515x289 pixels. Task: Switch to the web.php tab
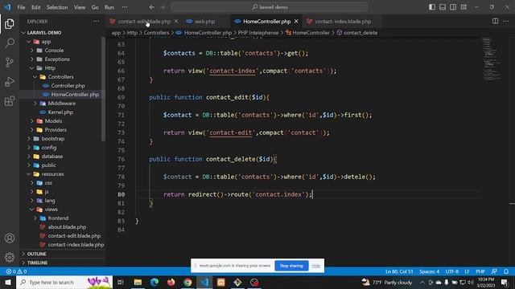point(204,22)
